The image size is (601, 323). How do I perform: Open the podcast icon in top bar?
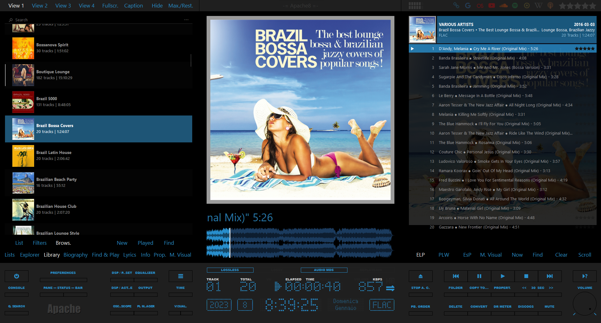click(x=550, y=5)
